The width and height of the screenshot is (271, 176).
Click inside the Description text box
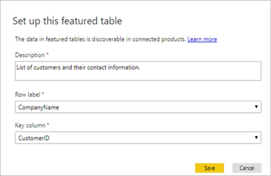138,71
